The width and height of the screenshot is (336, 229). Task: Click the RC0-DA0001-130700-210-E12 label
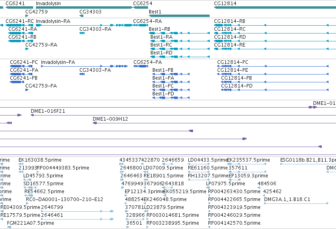64,199
